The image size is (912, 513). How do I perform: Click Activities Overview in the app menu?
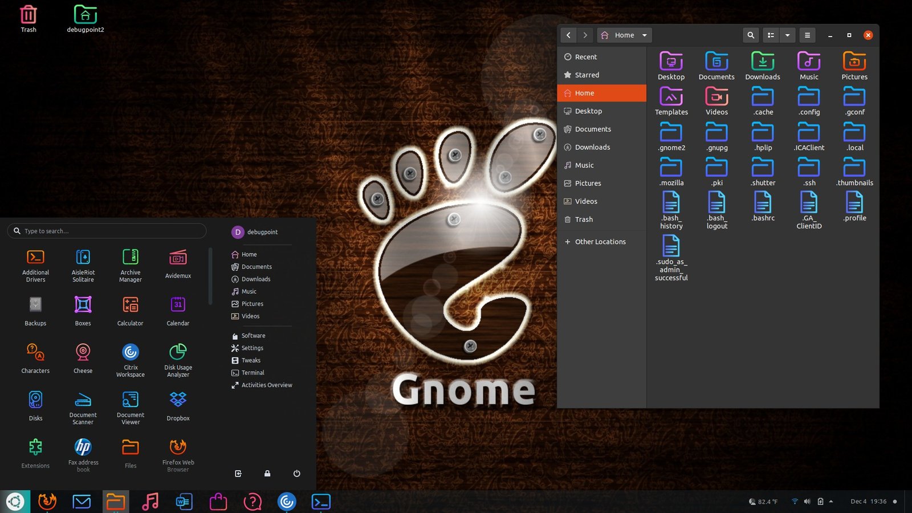tap(266, 385)
